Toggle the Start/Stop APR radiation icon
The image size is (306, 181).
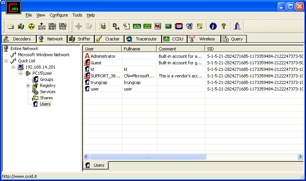(x=31, y=26)
